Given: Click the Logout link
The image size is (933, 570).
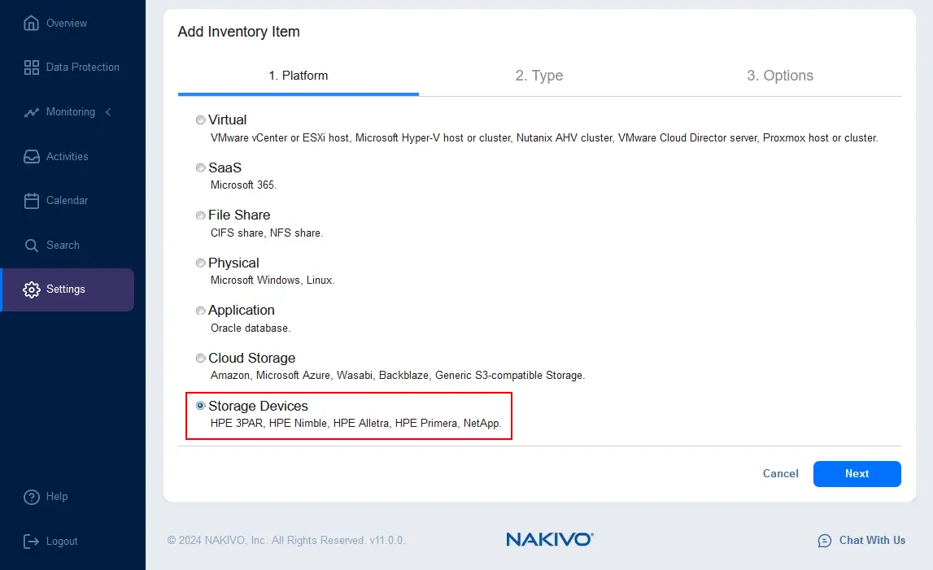Looking at the screenshot, I should click(62, 541).
